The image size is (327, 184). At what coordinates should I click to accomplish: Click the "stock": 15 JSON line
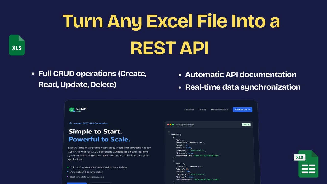182,145
